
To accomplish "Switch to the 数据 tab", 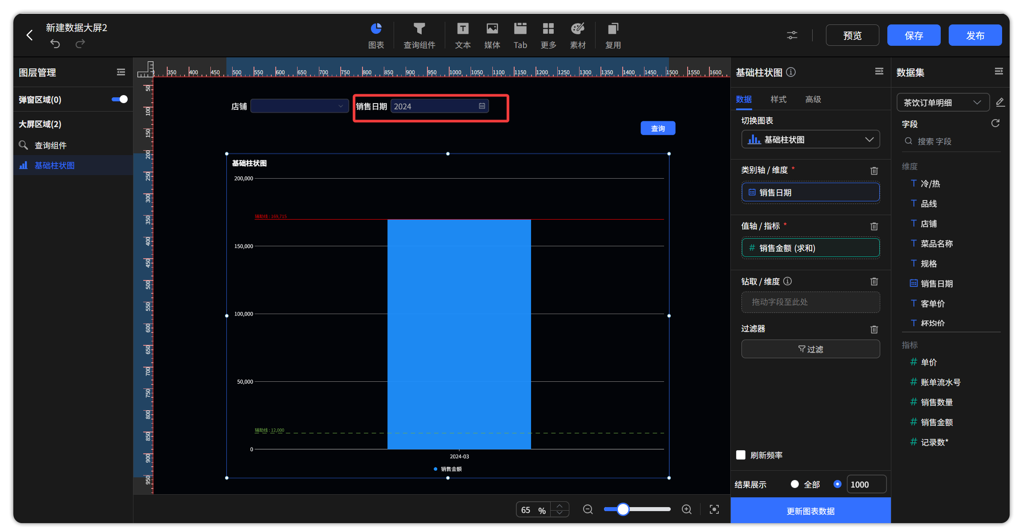I will click(x=743, y=99).
